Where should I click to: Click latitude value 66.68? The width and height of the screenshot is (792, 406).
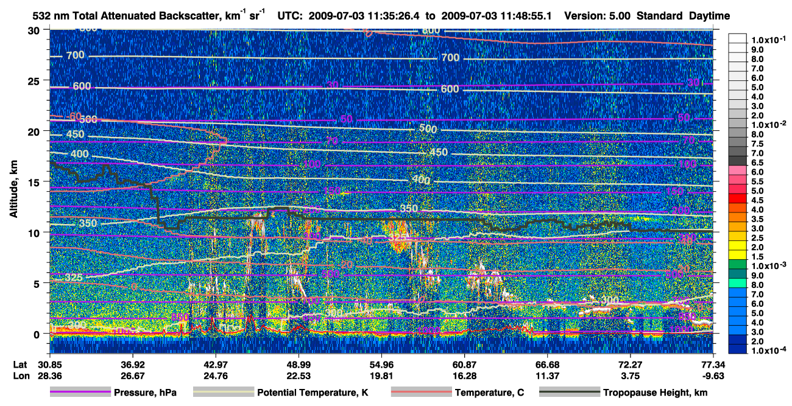[548, 364]
